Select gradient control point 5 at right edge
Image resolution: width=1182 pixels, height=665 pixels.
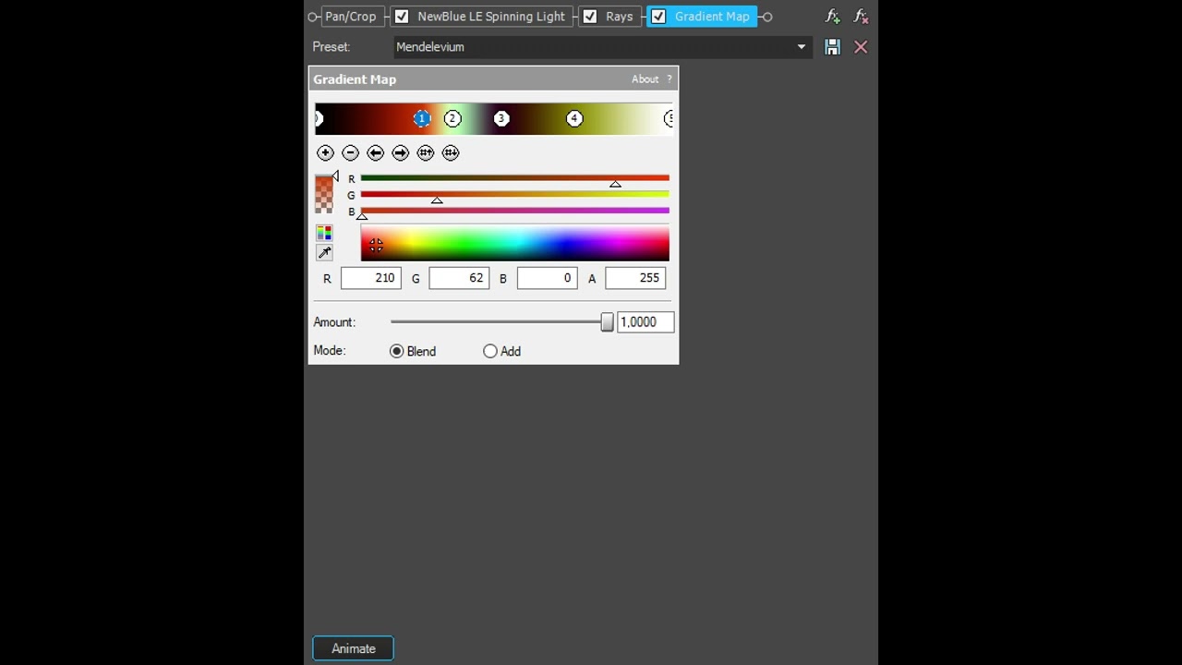pos(669,118)
